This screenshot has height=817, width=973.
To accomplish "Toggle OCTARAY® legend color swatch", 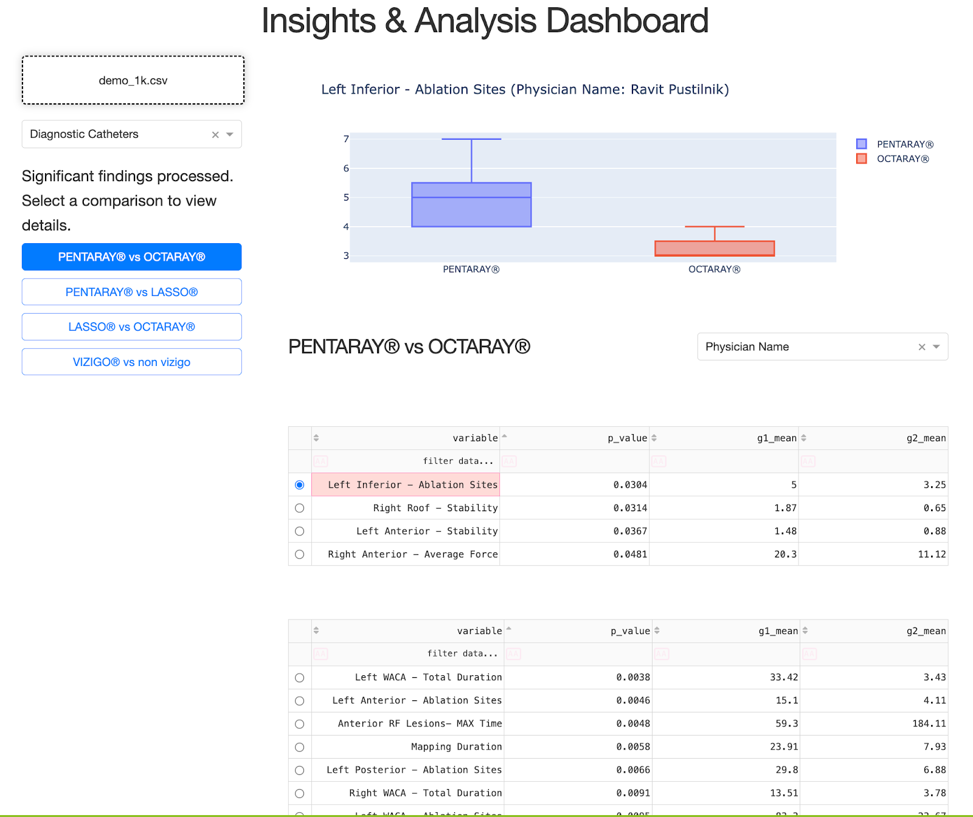I will point(862,159).
